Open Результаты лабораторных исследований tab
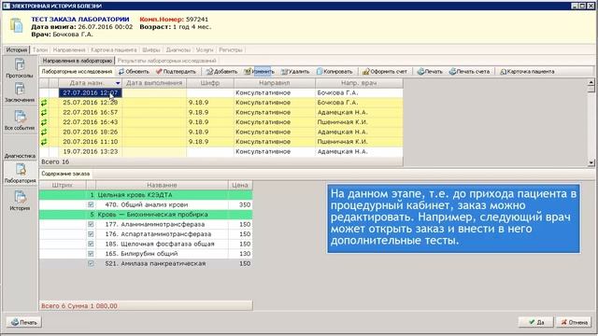 [x=166, y=61]
